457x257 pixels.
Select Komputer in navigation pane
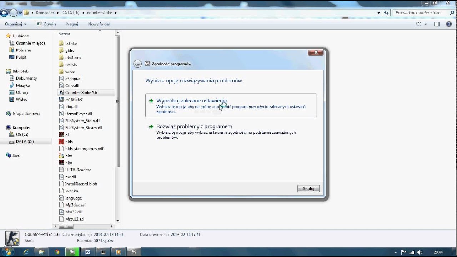tap(21, 127)
